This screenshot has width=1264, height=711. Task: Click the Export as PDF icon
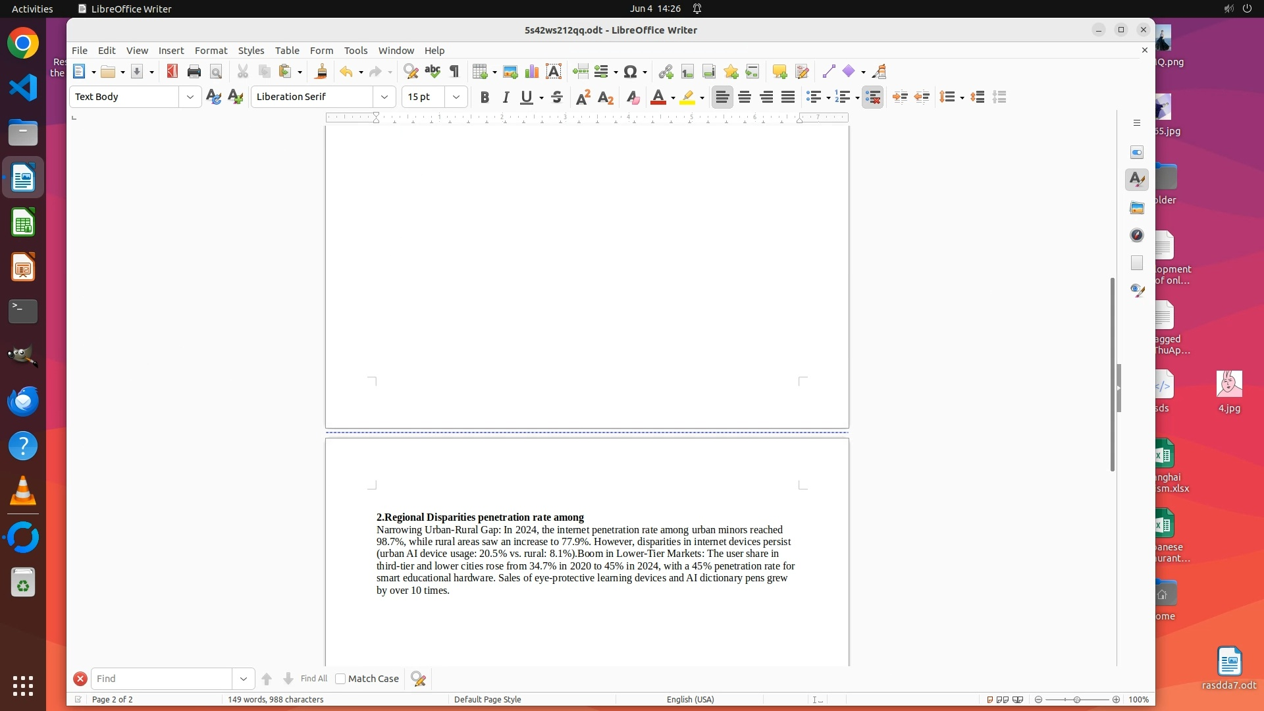tap(172, 72)
